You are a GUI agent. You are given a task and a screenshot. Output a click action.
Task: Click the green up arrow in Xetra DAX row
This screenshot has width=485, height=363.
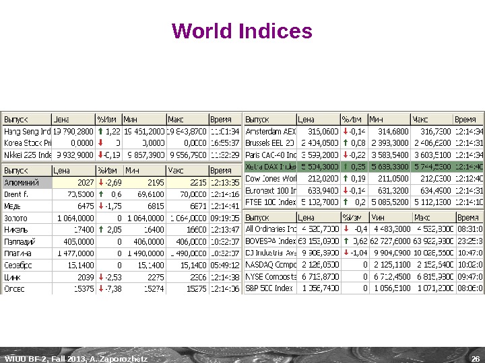(x=346, y=167)
